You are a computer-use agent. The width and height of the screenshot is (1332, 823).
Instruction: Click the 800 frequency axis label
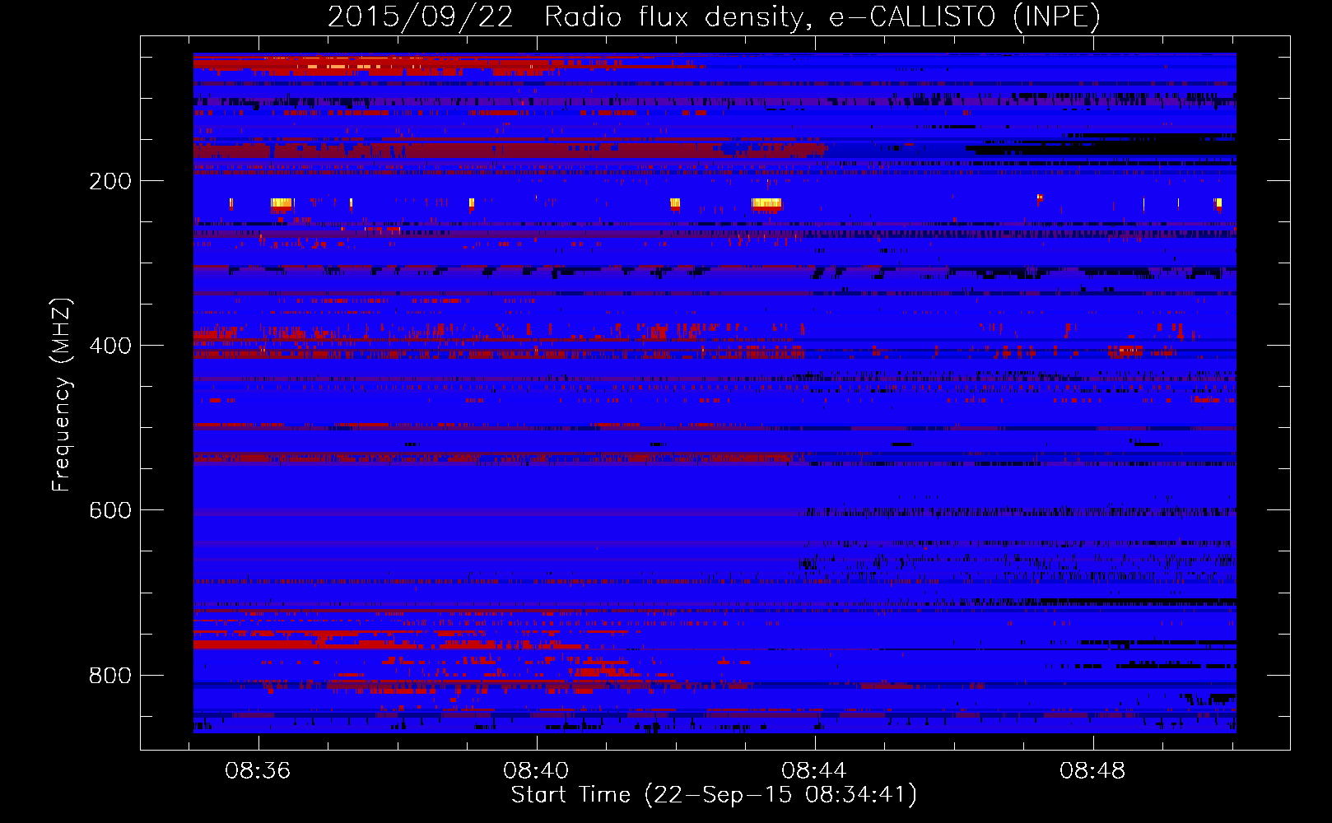pos(110,676)
